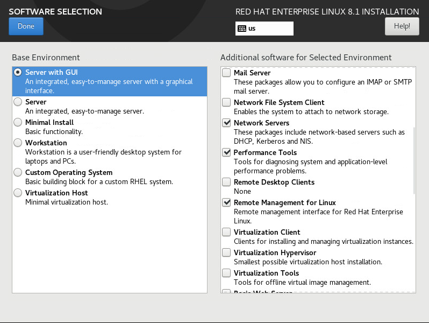Select Custom Operating System radio button
429x323 pixels.
tap(18, 172)
